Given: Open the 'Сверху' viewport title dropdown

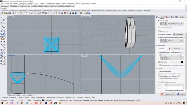Looking at the screenshot, I should pyautogui.click(x=13, y=16).
